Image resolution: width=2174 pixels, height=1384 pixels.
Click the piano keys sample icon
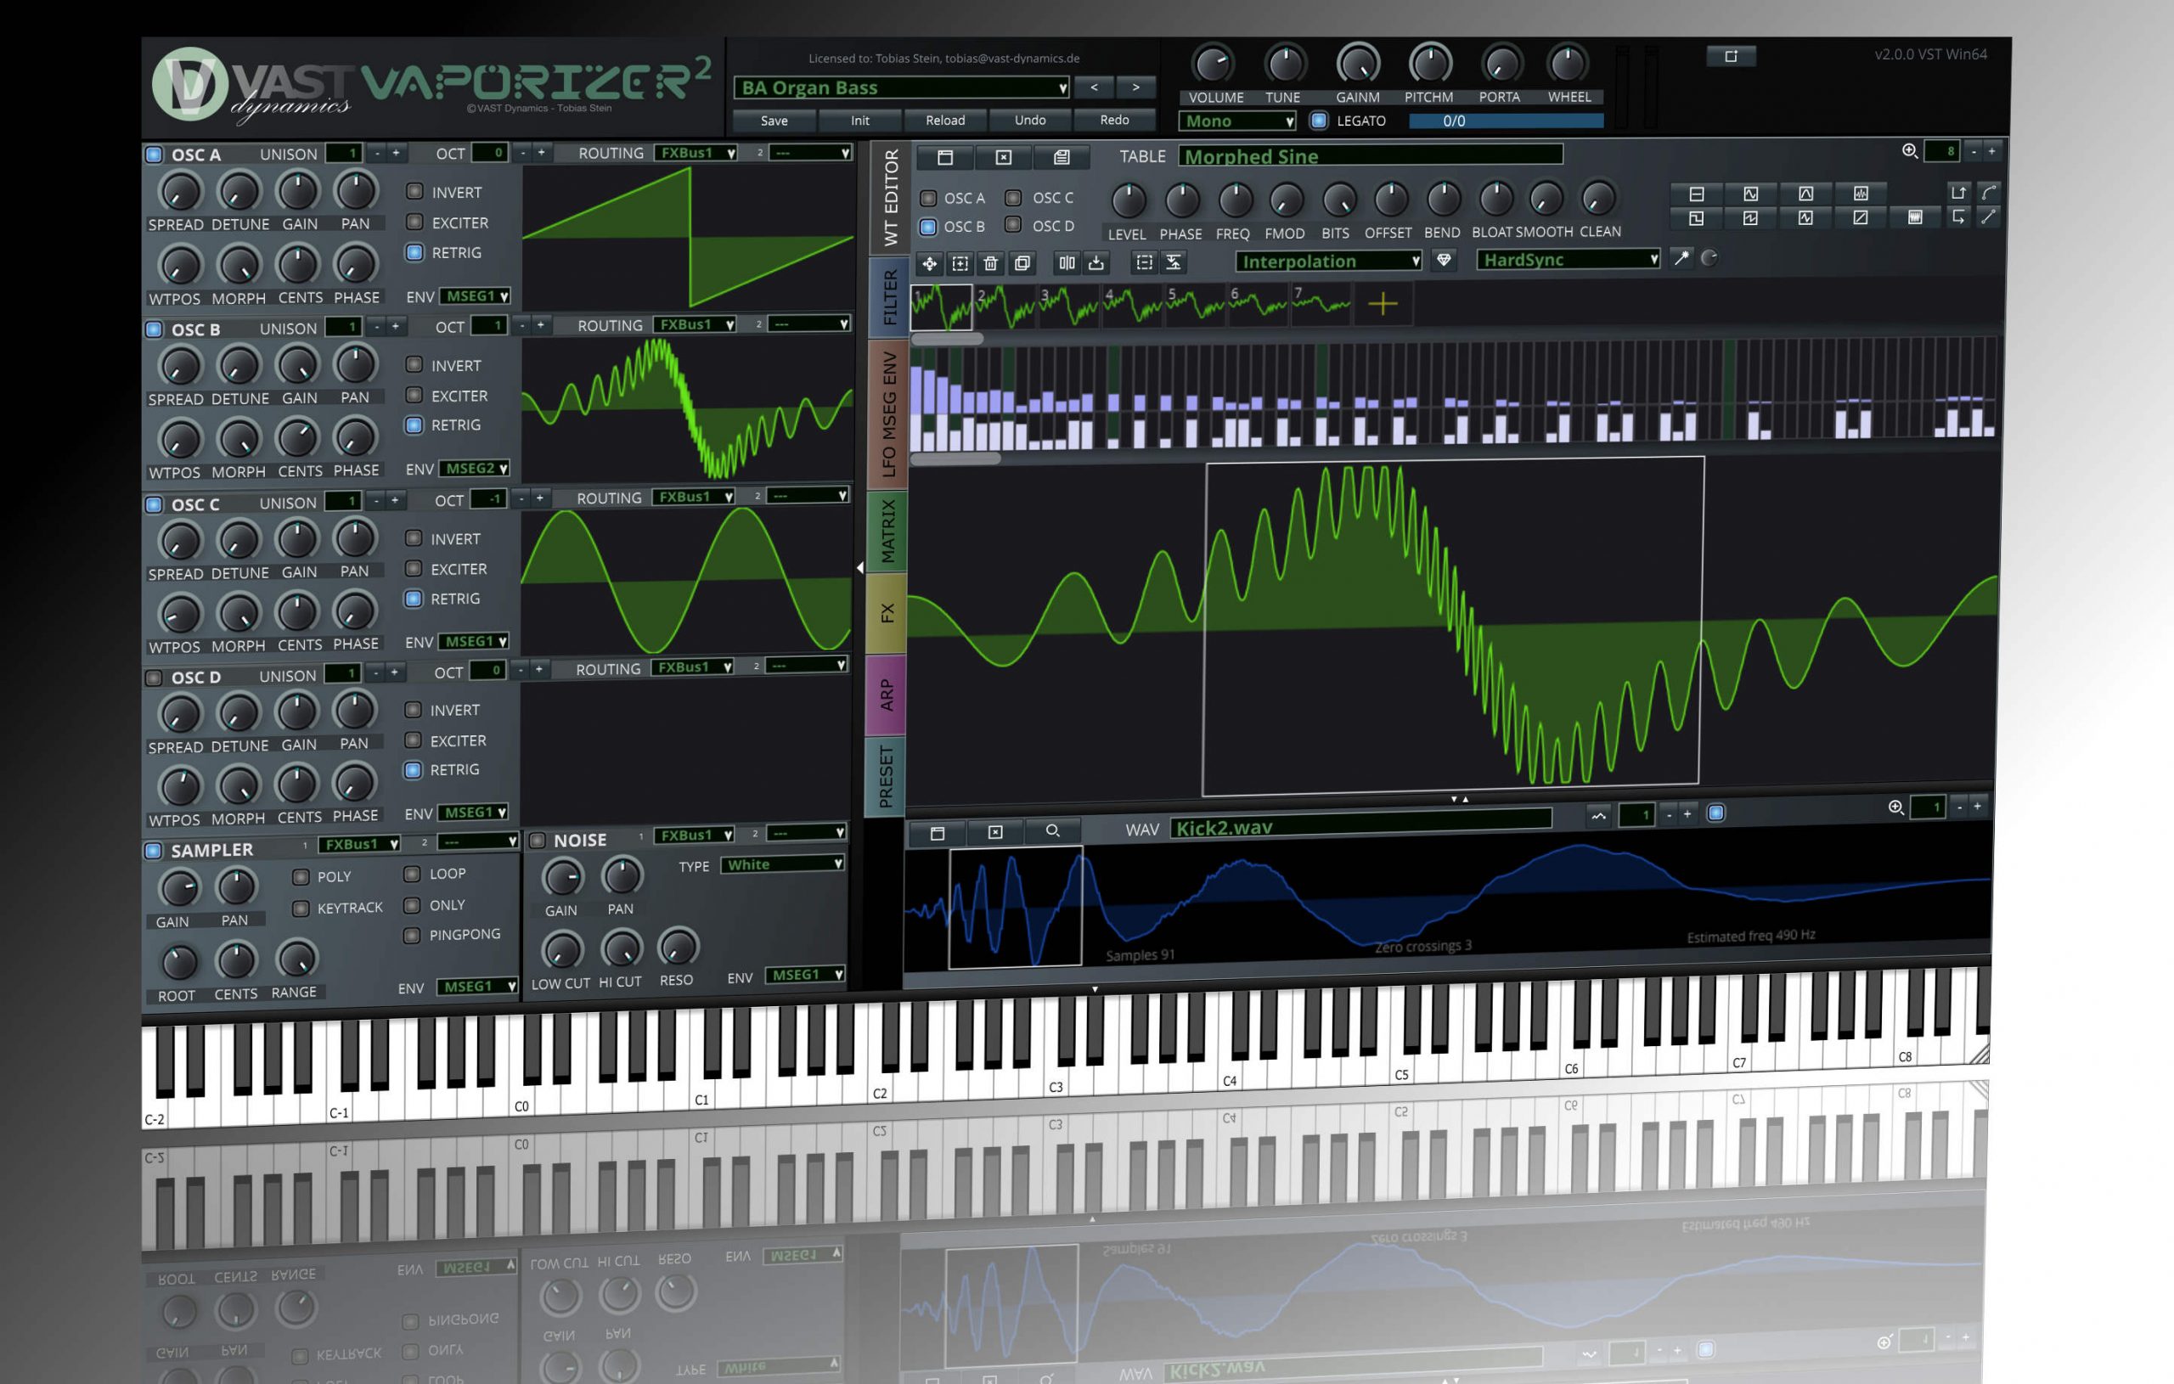click(1915, 217)
